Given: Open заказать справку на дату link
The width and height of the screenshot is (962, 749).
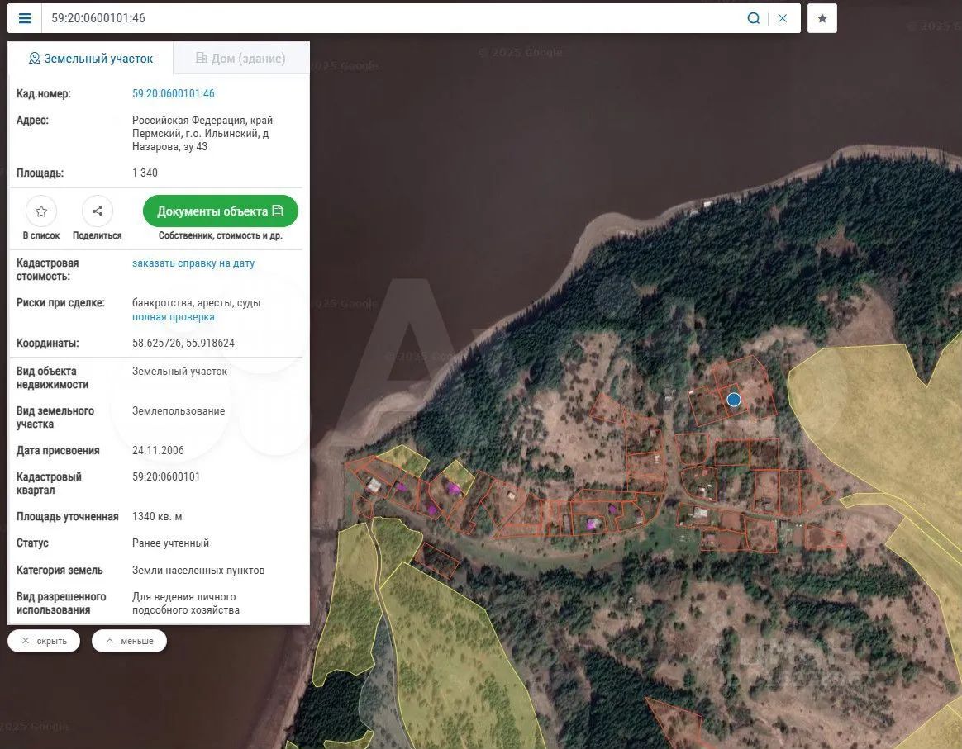Looking at the screenshot, I should tap(193, 263).
